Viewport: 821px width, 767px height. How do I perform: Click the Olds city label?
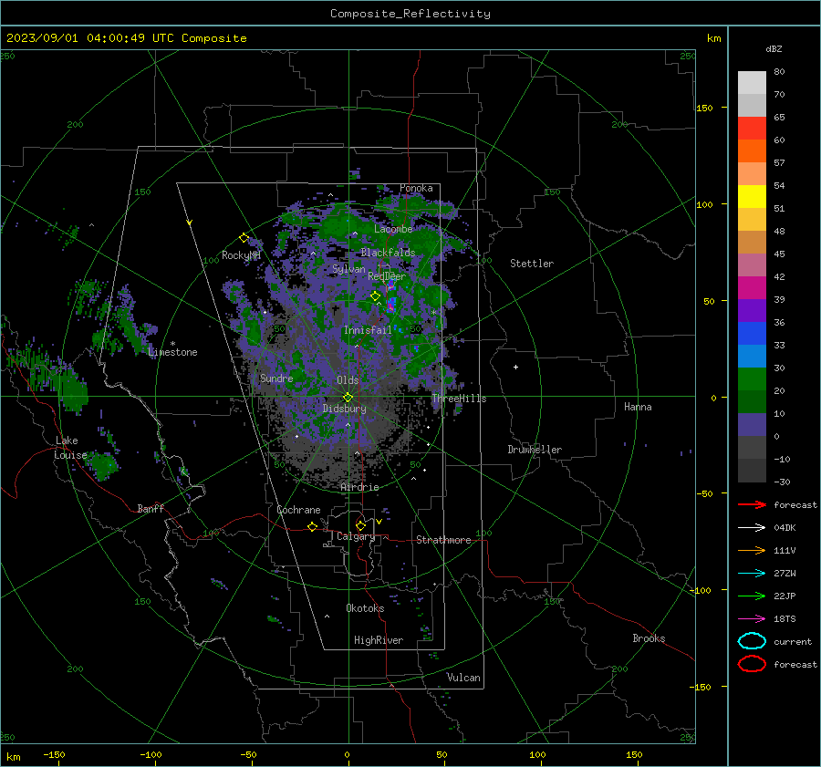(x=348, y=380)
